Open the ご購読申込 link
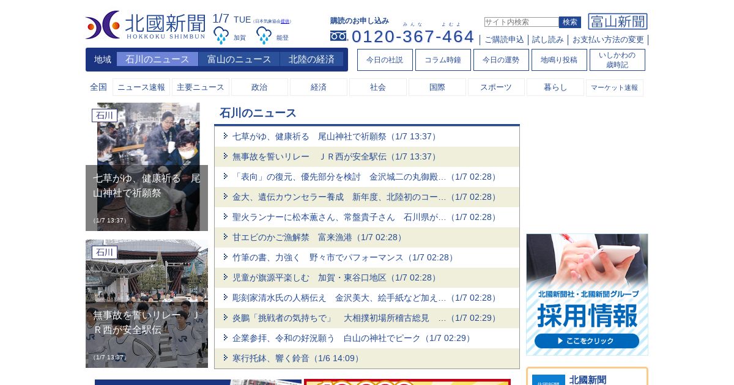 click(504, 40)
